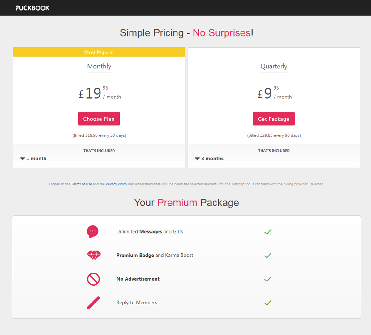Click the green checkmark for Reply to Members
Screen dimensions: 371x335
(268, 303)
